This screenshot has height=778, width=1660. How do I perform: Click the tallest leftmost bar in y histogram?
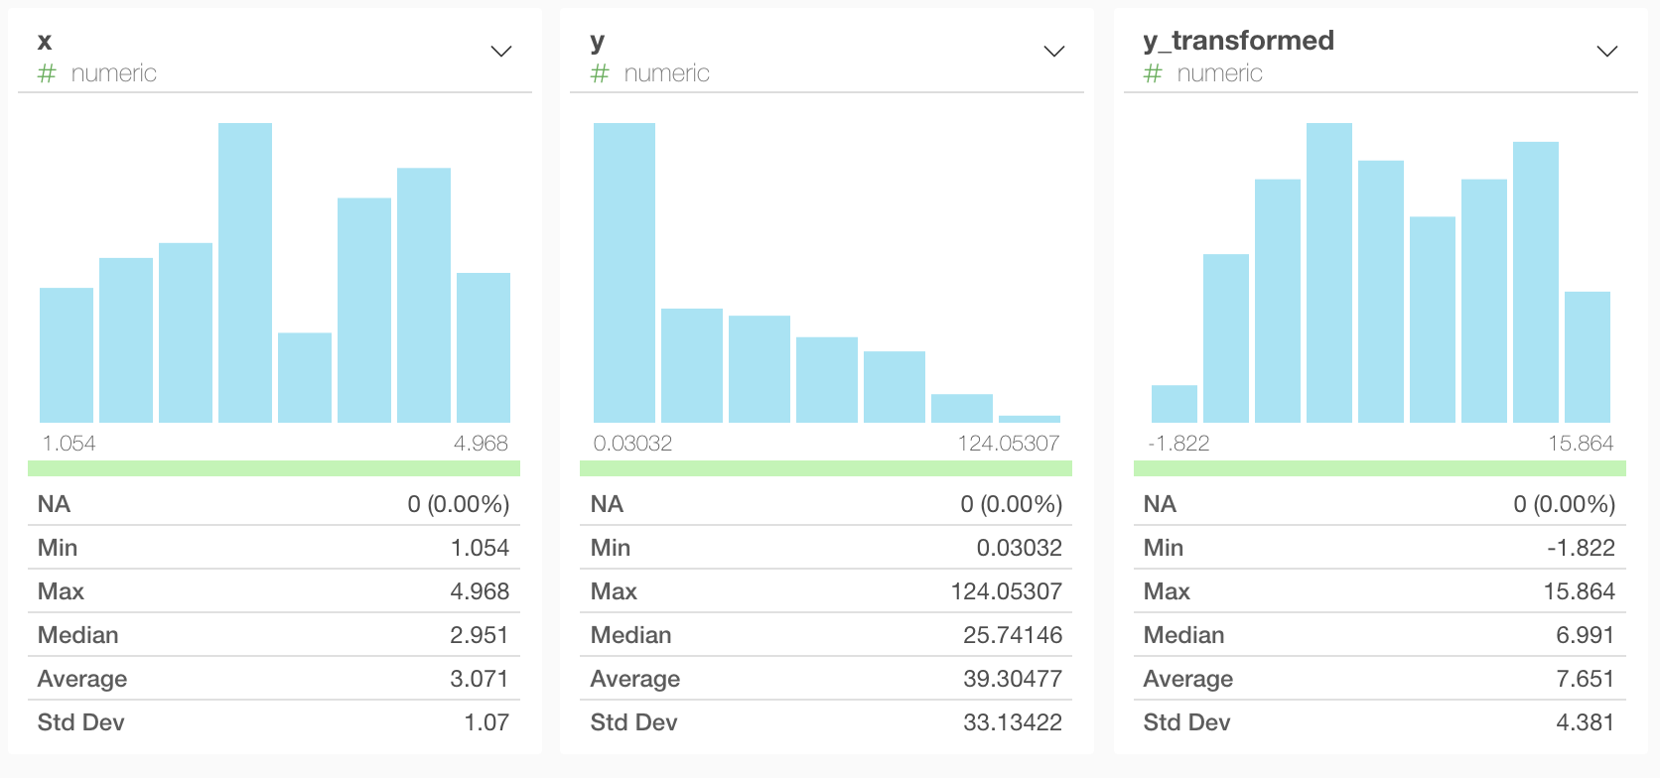point(623,273)
